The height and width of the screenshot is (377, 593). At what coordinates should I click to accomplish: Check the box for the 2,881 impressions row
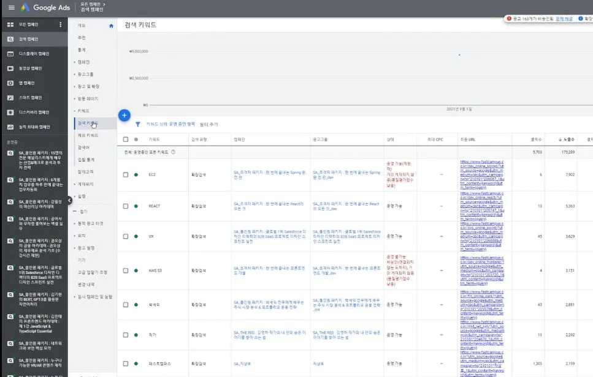126,305
